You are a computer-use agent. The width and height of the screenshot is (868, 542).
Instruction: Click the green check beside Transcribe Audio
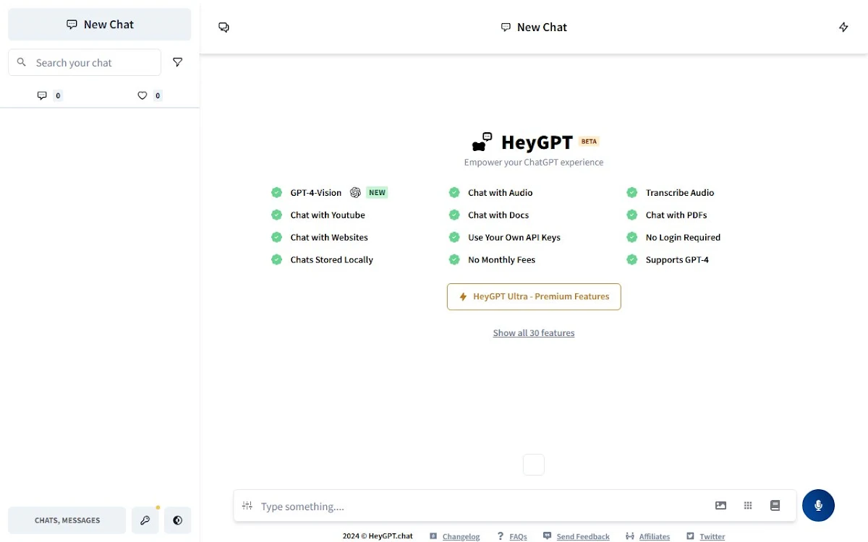point(632,193)
